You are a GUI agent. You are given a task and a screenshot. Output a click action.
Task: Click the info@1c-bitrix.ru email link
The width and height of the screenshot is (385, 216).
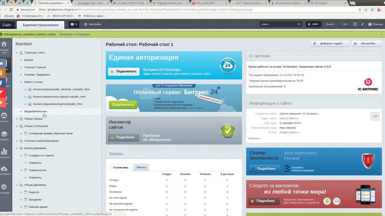point(289,132)
